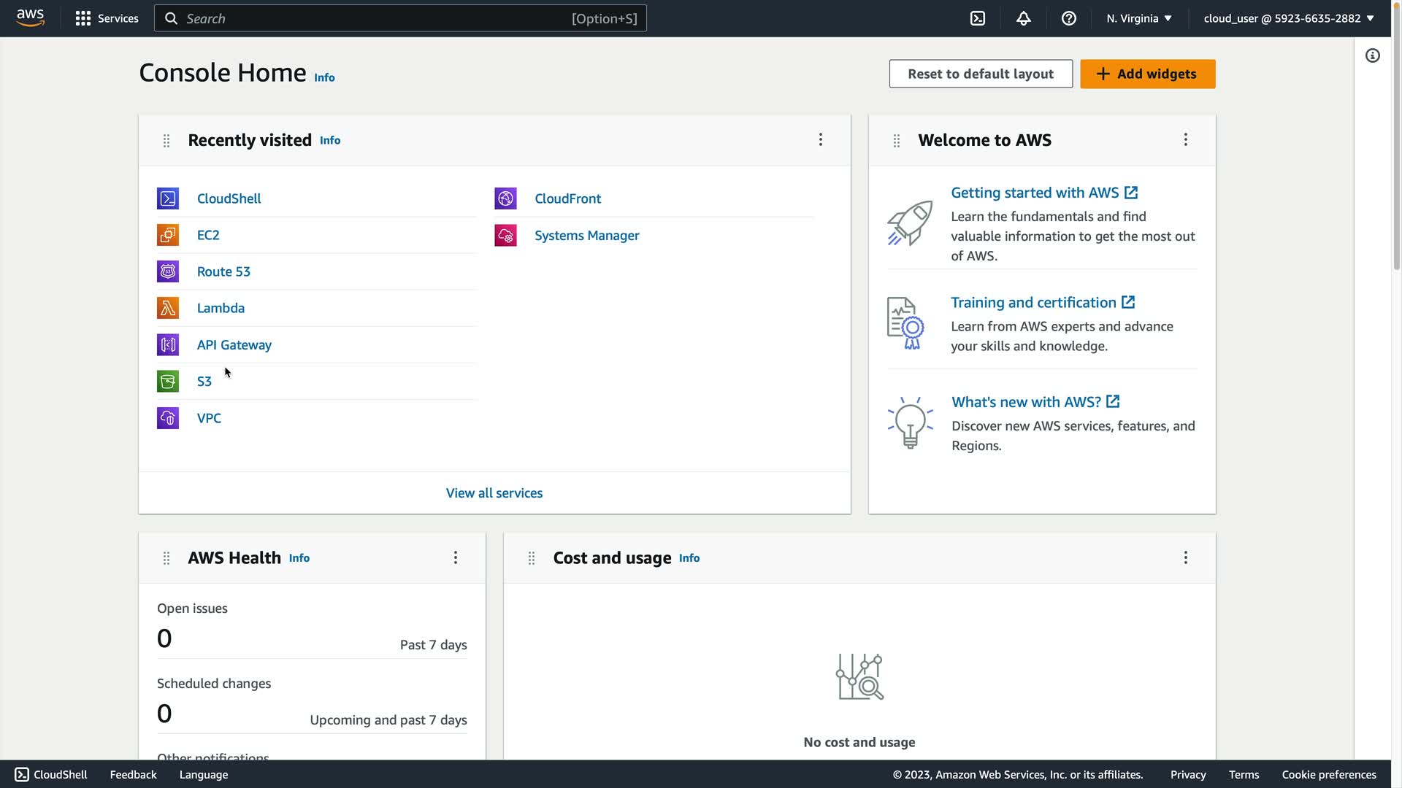Click the S3 bucket icon
1402x788 pixels.
(x=168, y=382)
